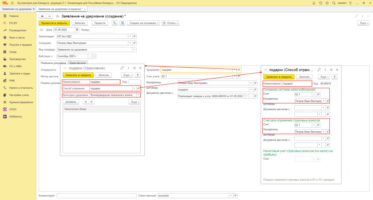Viewport: 373px width, 200px height.
Task: Add the document to favorites with the star
Action: click(57, 16)
